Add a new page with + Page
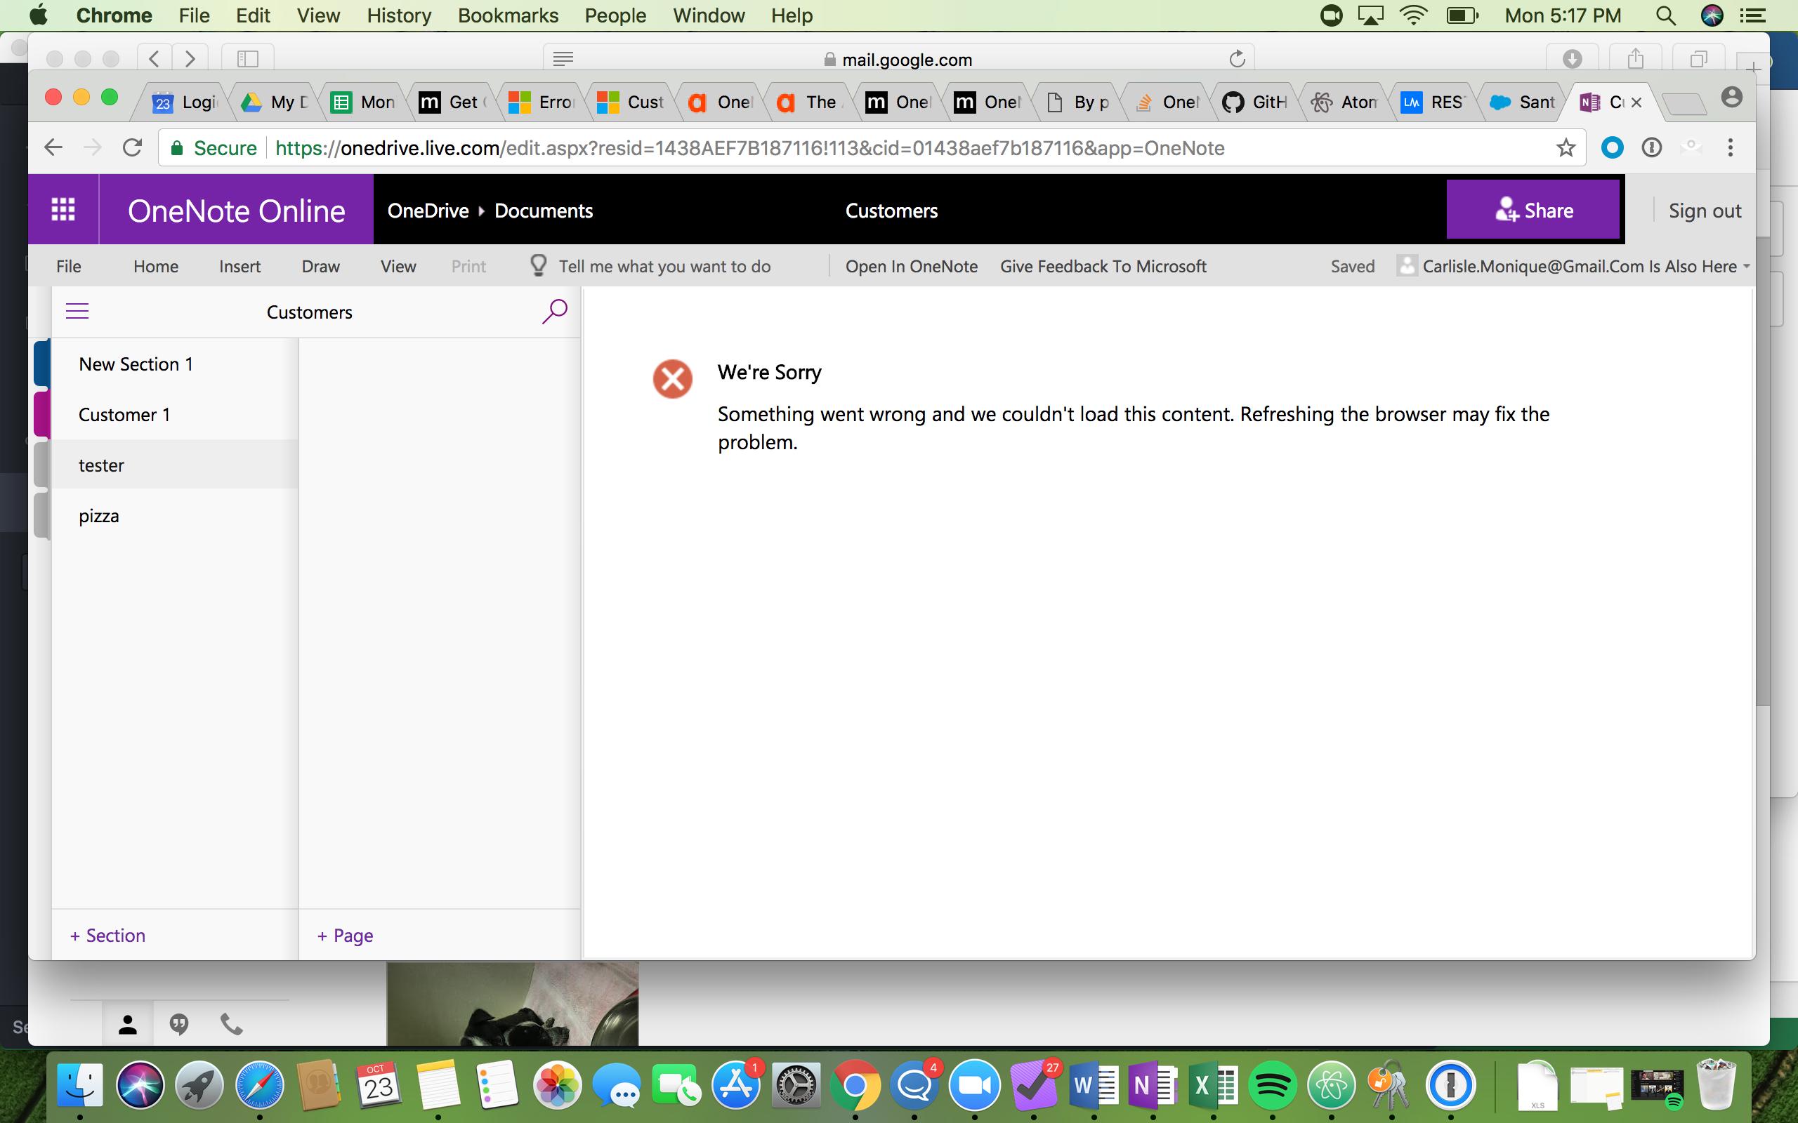The height and width of the screenshot is (1123, 1798). (346, 935)
